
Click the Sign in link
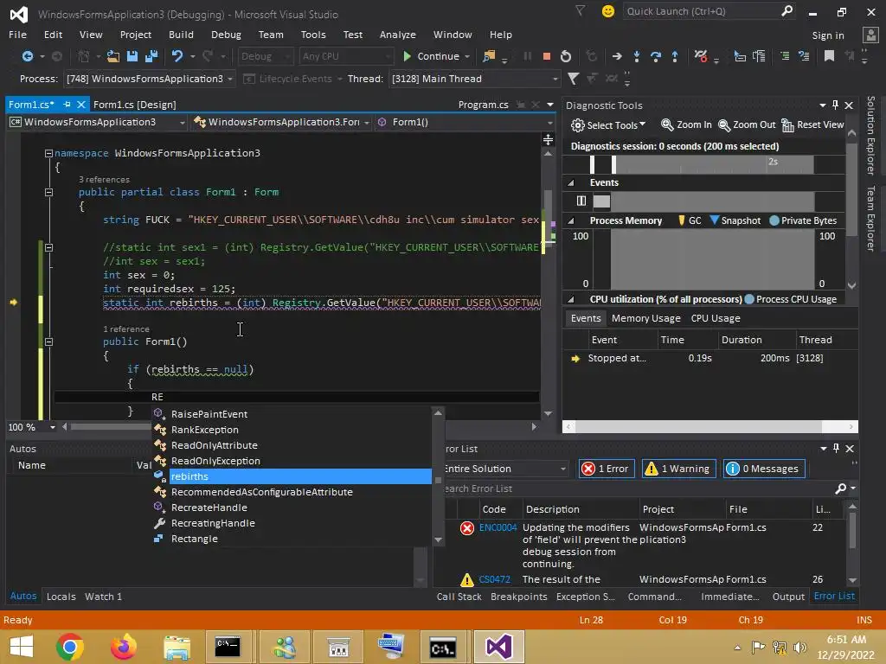[828, 35]
